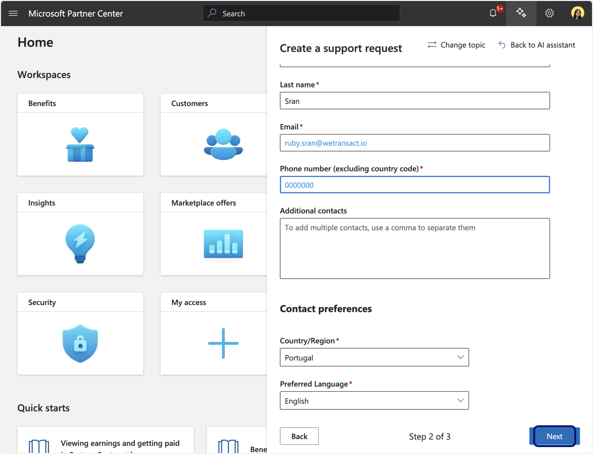Expand the Portugal dropdown chevron

coord(461,357)
